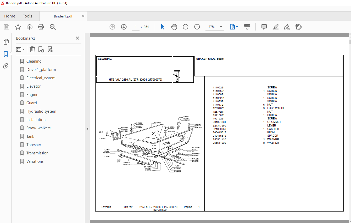The image size is (351, 223).
Task: Go to the Installation bookmark
Action: (36, 120)
